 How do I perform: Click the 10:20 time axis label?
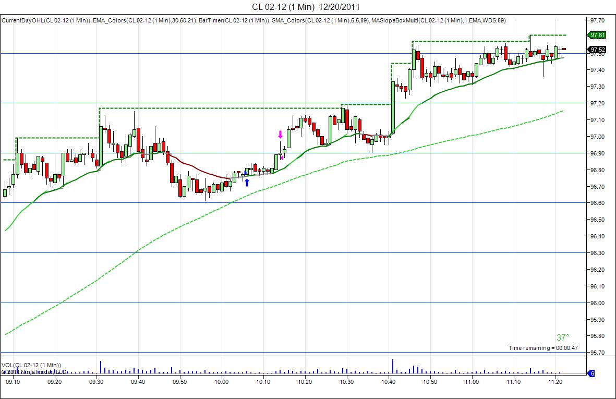pyautogui.click(x=305, y=382)
